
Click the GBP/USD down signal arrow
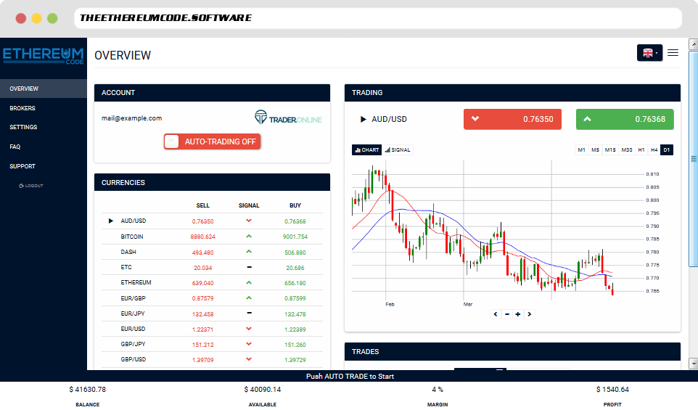coord(249,359)
